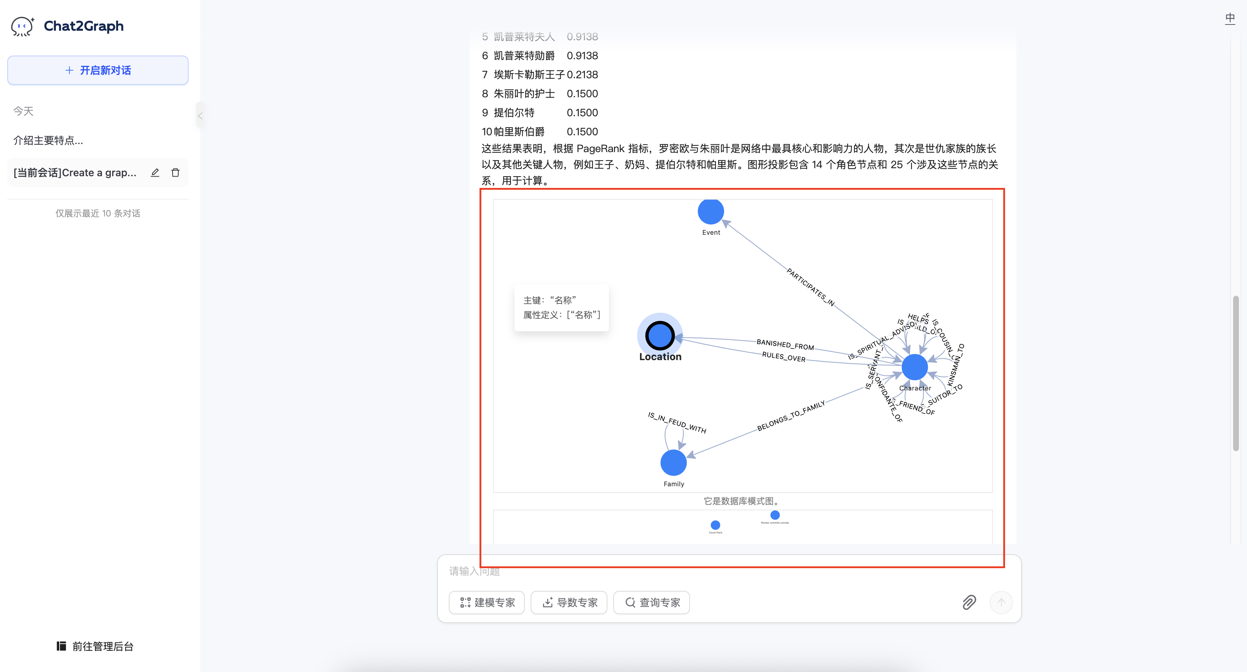
Task: Click the PARTICIPATES_IN edge label
Action: pyautogui.click(x=810, y=287)
